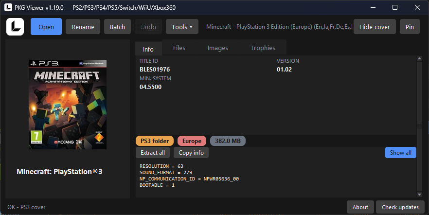Click the PKG Viewer logo icon in toolbar
The height and width of the screenshot is (215, 429).
[x=15, y=27]
